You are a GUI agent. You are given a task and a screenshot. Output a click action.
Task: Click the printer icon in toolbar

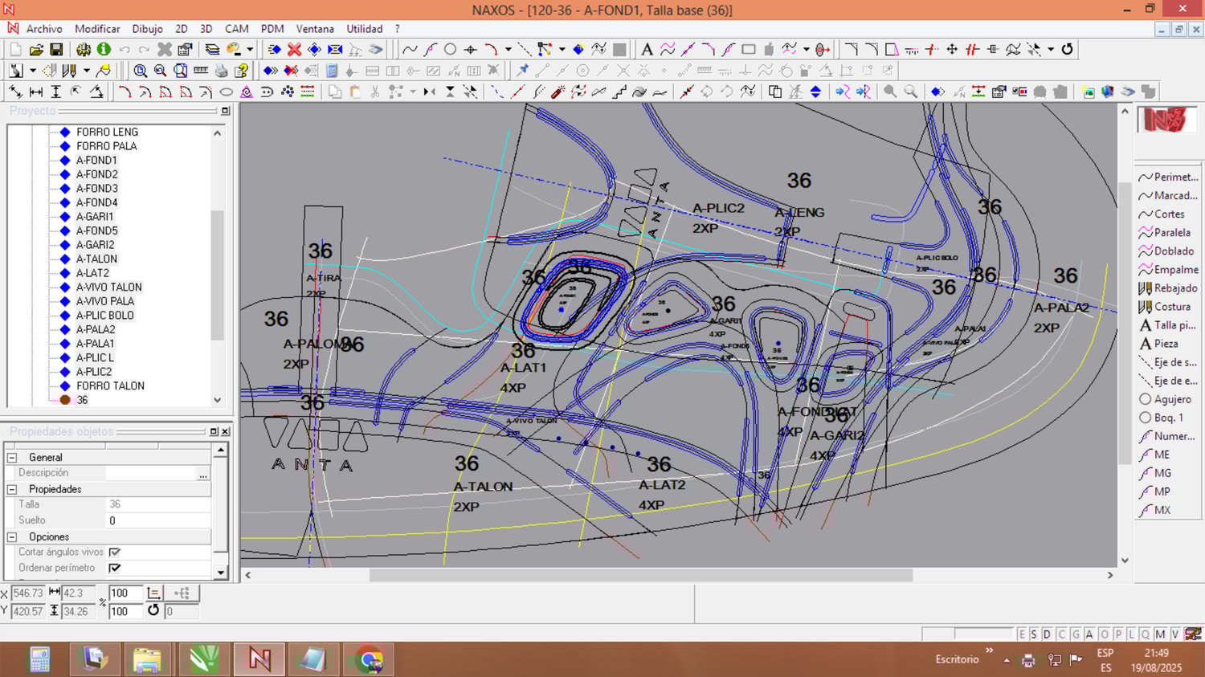coord(221,71)
